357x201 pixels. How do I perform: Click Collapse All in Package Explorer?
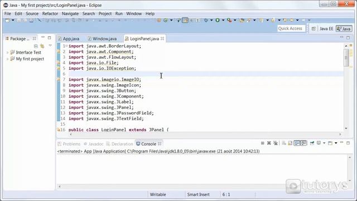36,46
